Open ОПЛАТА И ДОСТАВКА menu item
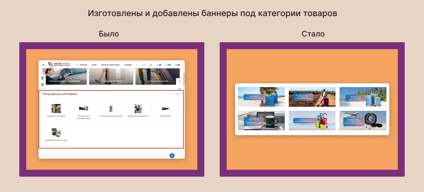The image size is (424, 192). [110, 65]
